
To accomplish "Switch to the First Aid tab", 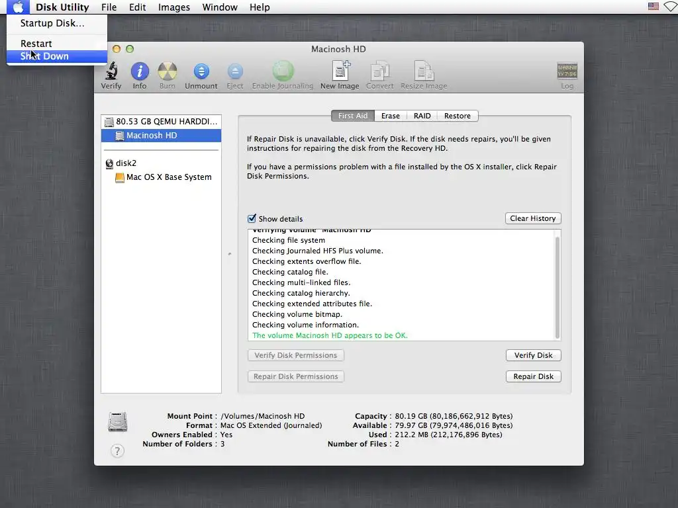I will [x=353, y=116].
